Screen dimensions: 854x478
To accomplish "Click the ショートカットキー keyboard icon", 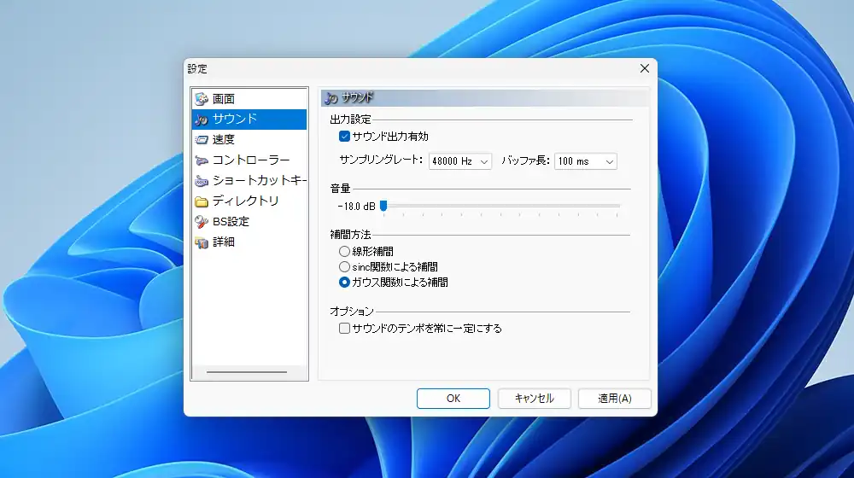I will click(x=202, y=181).
